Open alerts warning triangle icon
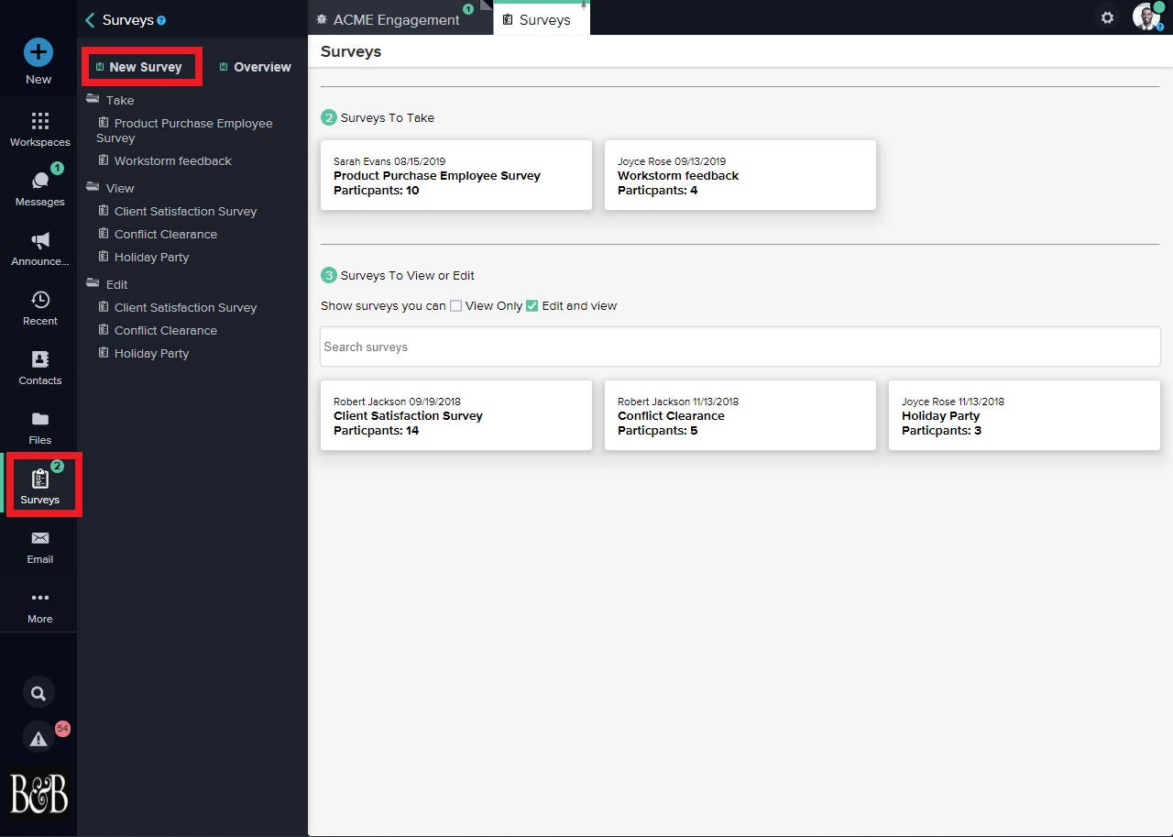1173x837 pixels. [x=38, y=738]
